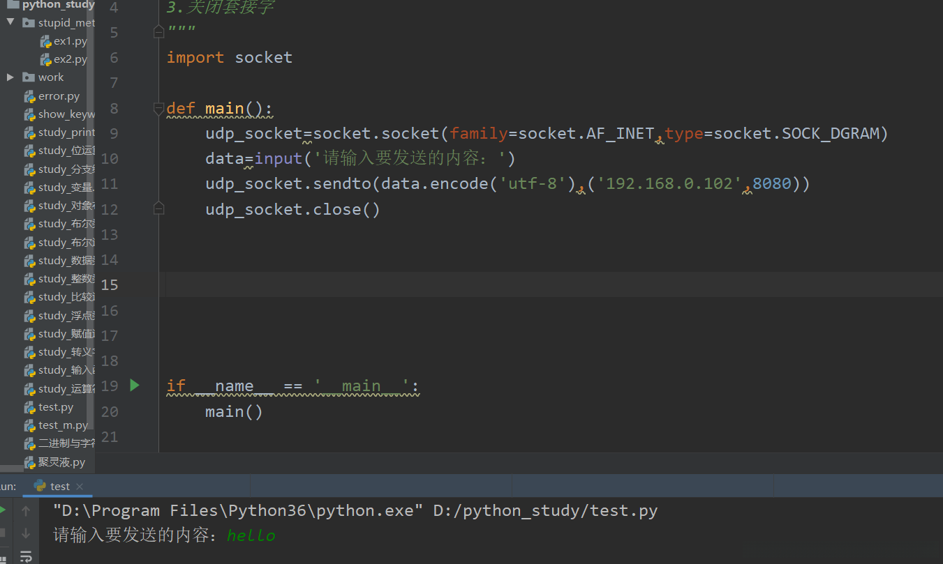Click the Python file icon beside ex1.py
This screenshot has height=564, width=943.
click(46, 41)
